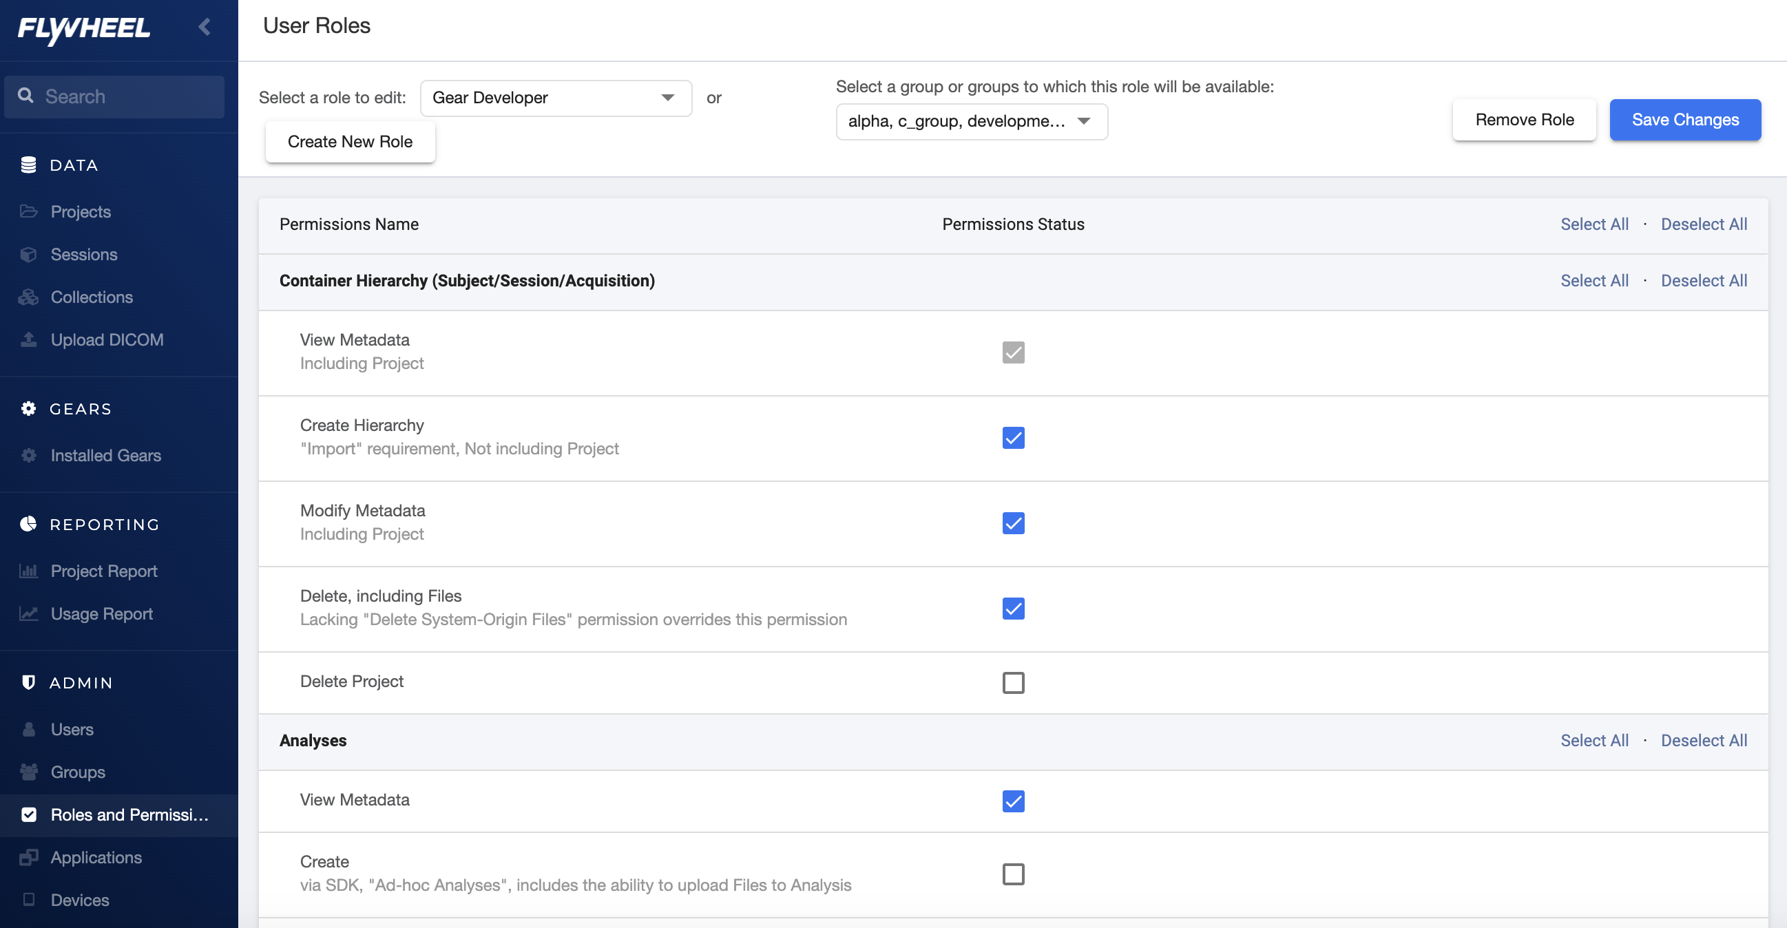
Task: Open the Gear Developer role dropdown
Action: (556, 98)
